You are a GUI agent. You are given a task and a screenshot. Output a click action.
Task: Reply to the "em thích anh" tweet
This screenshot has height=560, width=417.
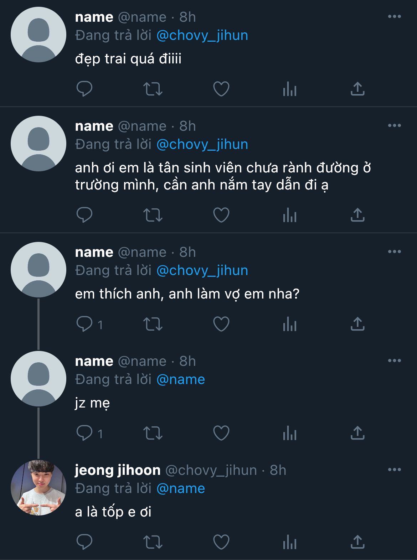click(x=84, y=324)
